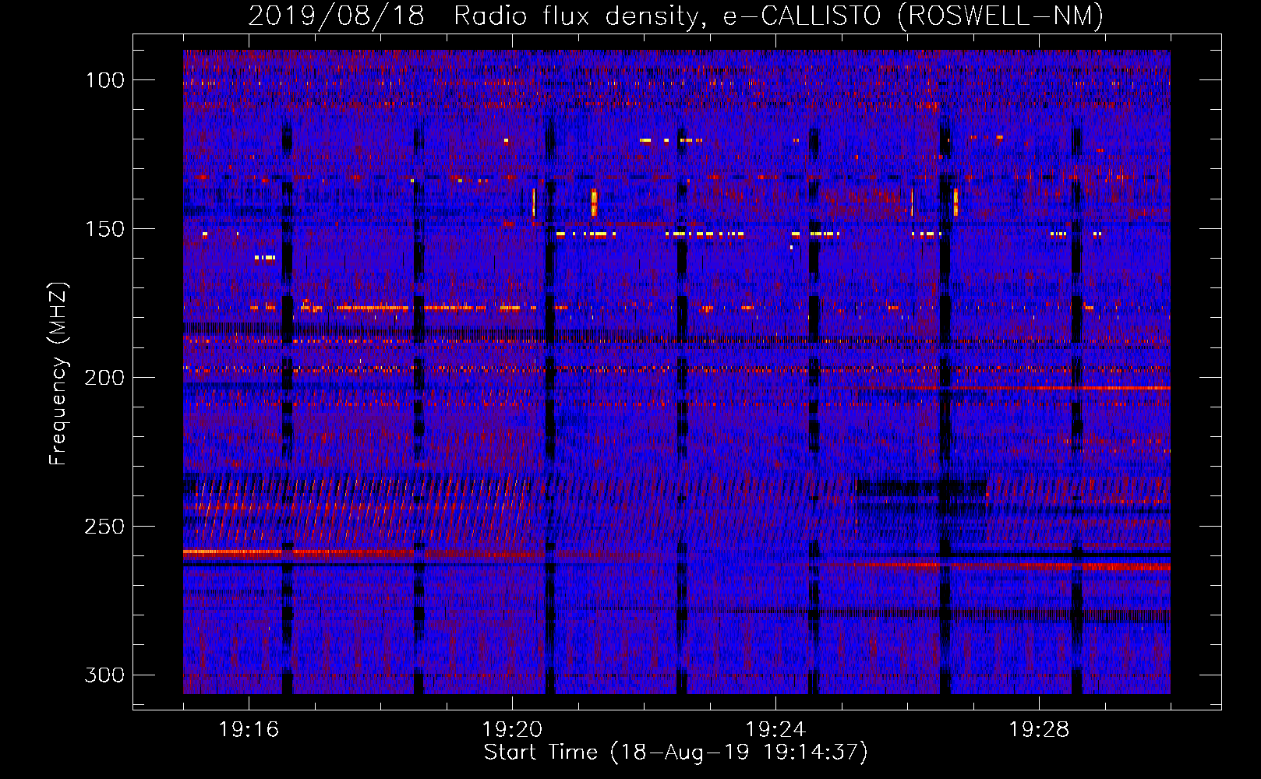Click the 200 frequency tick label
The width and height of the screenshot is (1261, 779).
tap(104, 378)
